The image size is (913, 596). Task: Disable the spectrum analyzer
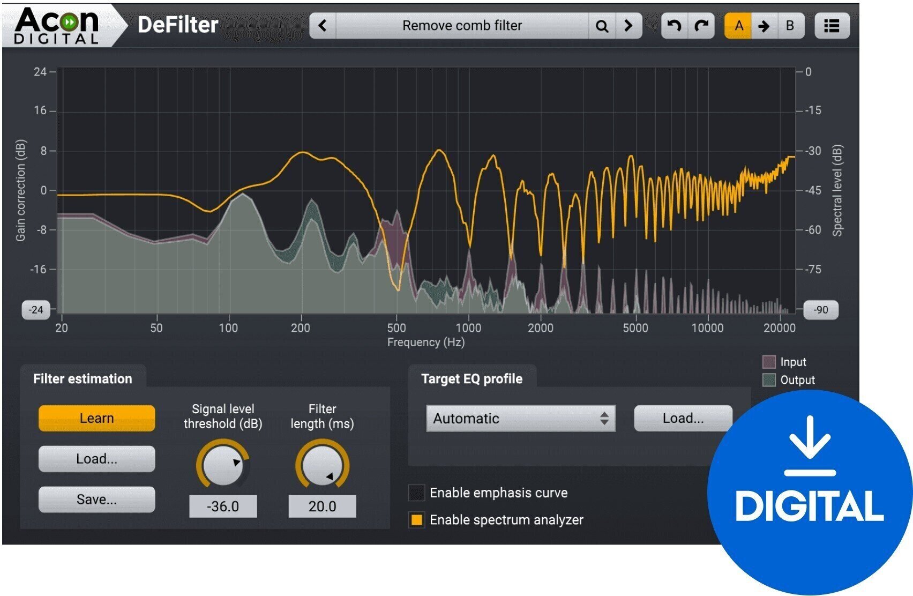(x=415, y=520)
